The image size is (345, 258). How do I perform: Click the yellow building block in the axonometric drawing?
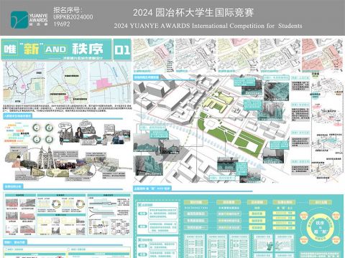coord(217,101)
